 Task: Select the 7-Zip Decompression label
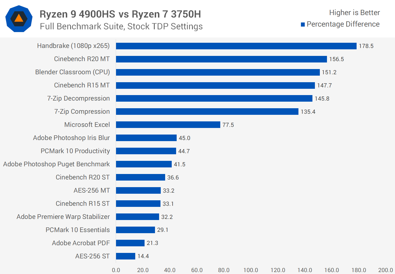pos(78,98)
